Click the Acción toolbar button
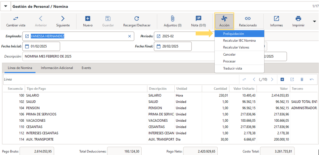Image resolution: width=319 pixels, height=155 pixels. [x=224, y=21]
